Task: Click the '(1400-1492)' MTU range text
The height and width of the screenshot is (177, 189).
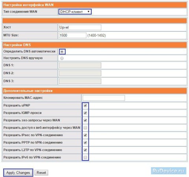Action: (x=96, y=35)
